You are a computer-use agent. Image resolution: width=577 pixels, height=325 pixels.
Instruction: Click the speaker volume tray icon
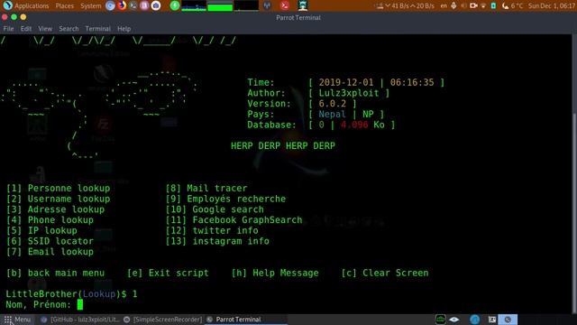463,6
